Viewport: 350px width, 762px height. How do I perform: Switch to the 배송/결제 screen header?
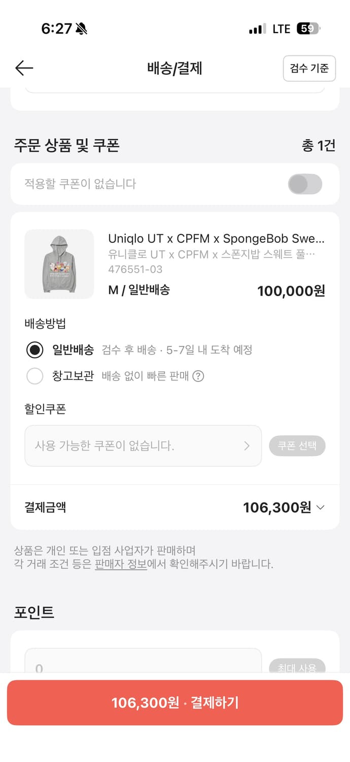point(175,68)
